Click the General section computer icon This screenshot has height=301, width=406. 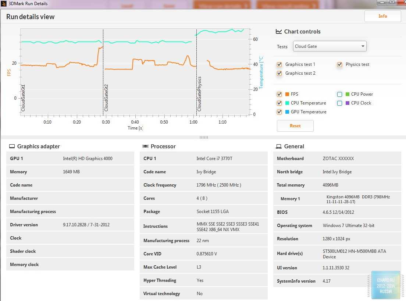coord(279,146)
